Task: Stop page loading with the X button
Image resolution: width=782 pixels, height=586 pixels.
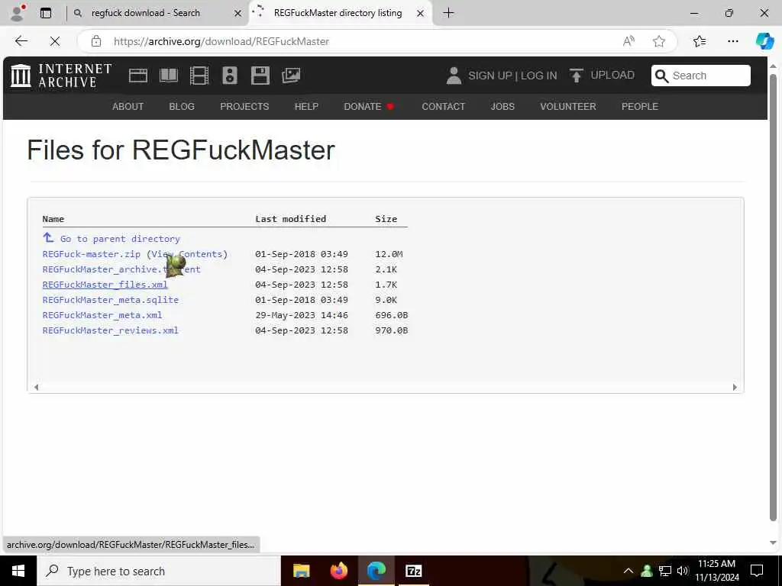Action: (55, 41)
